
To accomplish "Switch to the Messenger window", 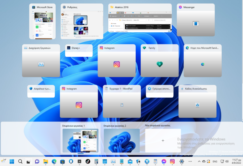I will click(x=196, y=20).
